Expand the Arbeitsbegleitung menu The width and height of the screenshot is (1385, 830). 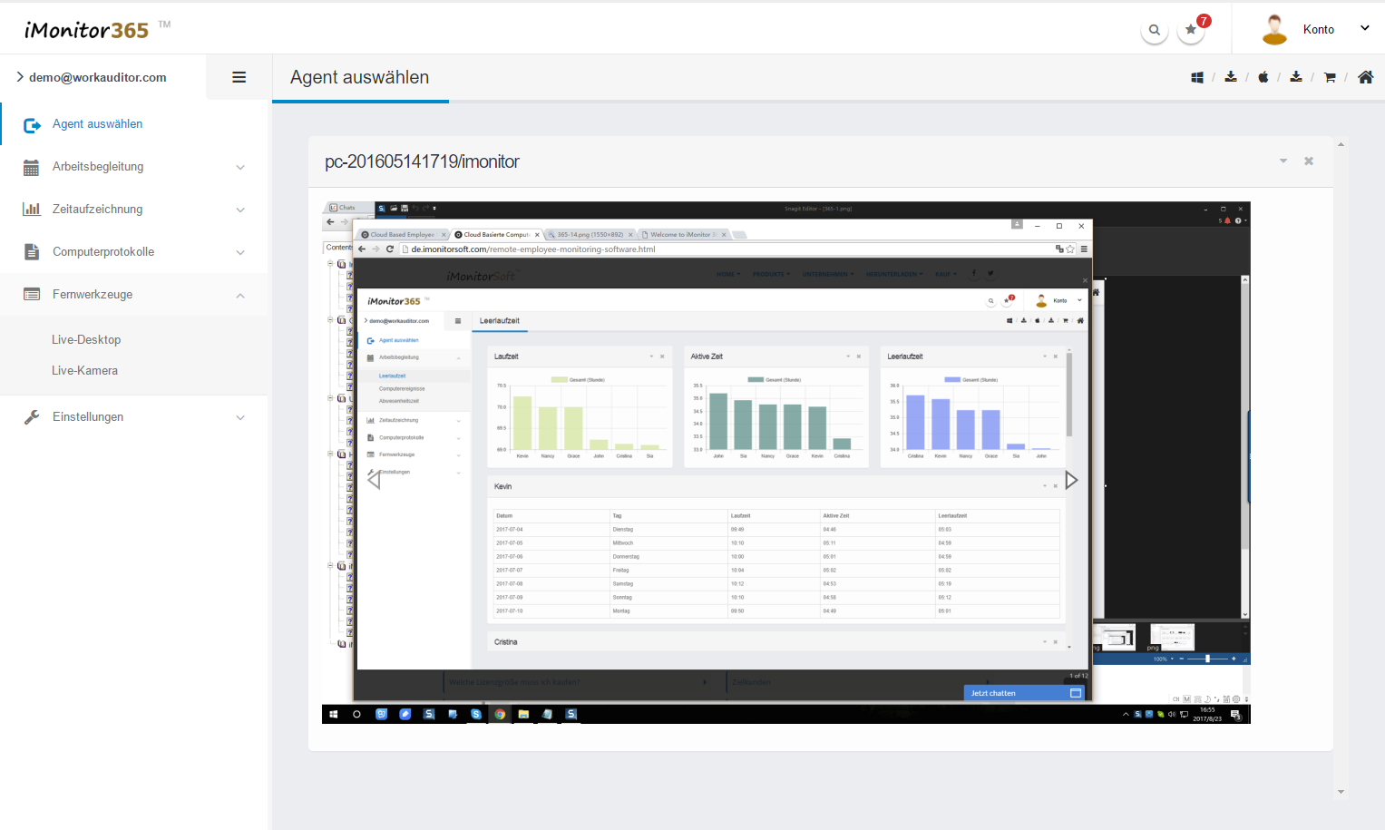(x=134, y=167)
